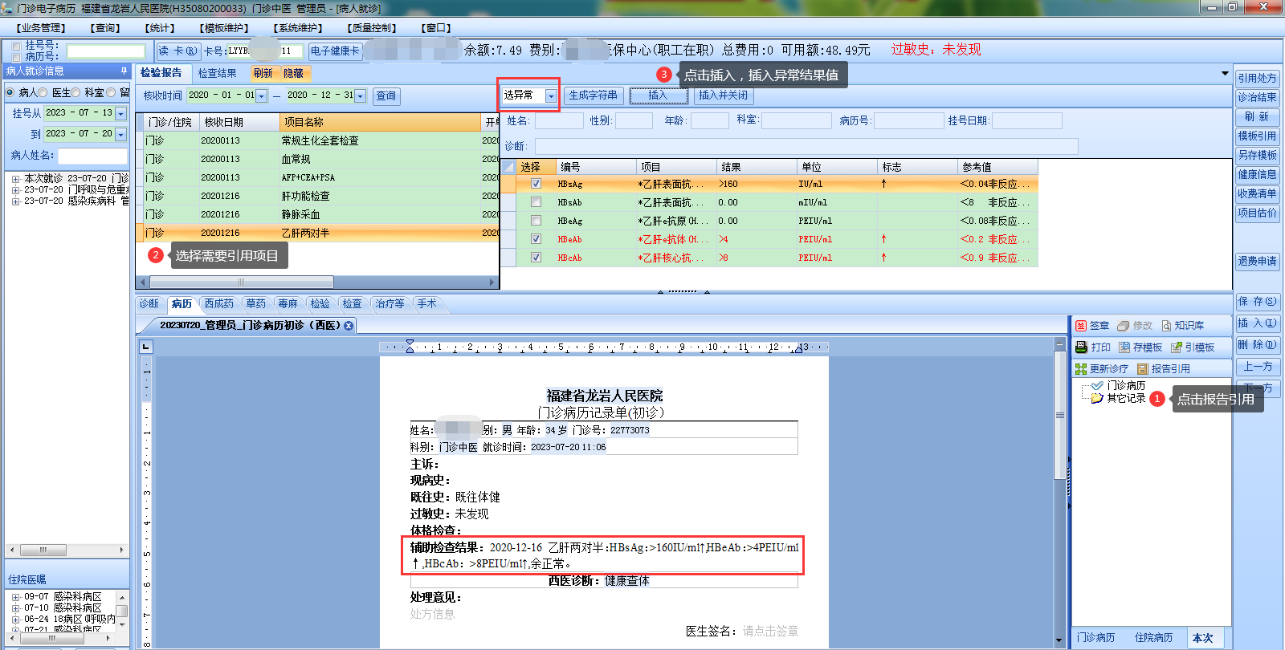Viewport: 1285px width, 650px height.
Task: Open the 选异常 dropdown
Action: click(x=551, y=95)
